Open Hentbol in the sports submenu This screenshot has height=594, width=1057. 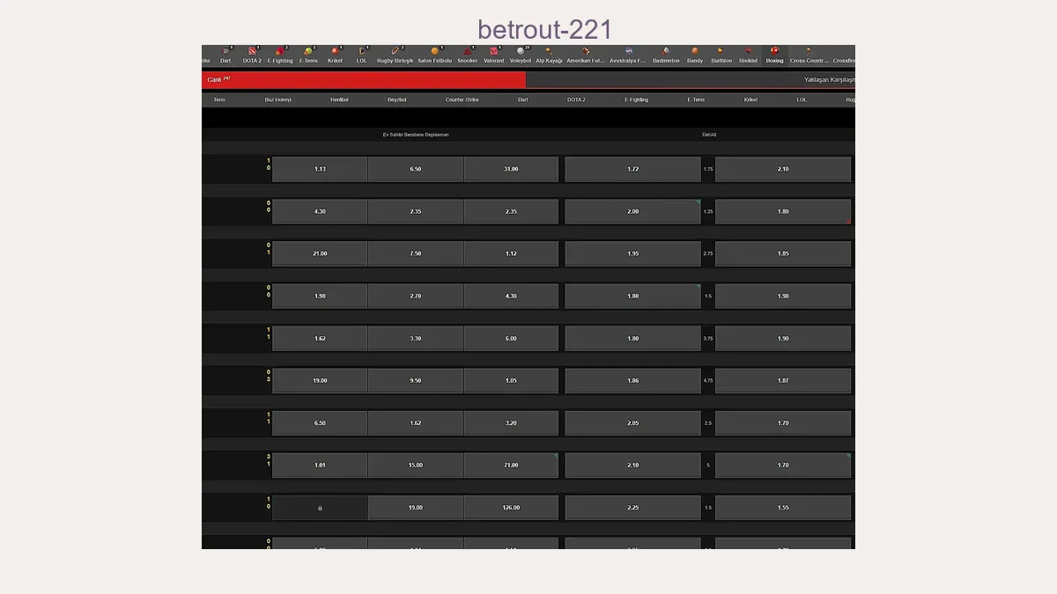point(339,100)
